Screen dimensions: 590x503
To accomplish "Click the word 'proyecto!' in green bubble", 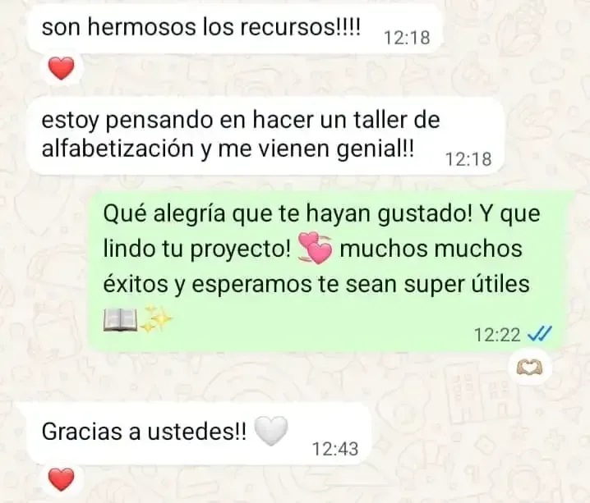I will (241, 249).
